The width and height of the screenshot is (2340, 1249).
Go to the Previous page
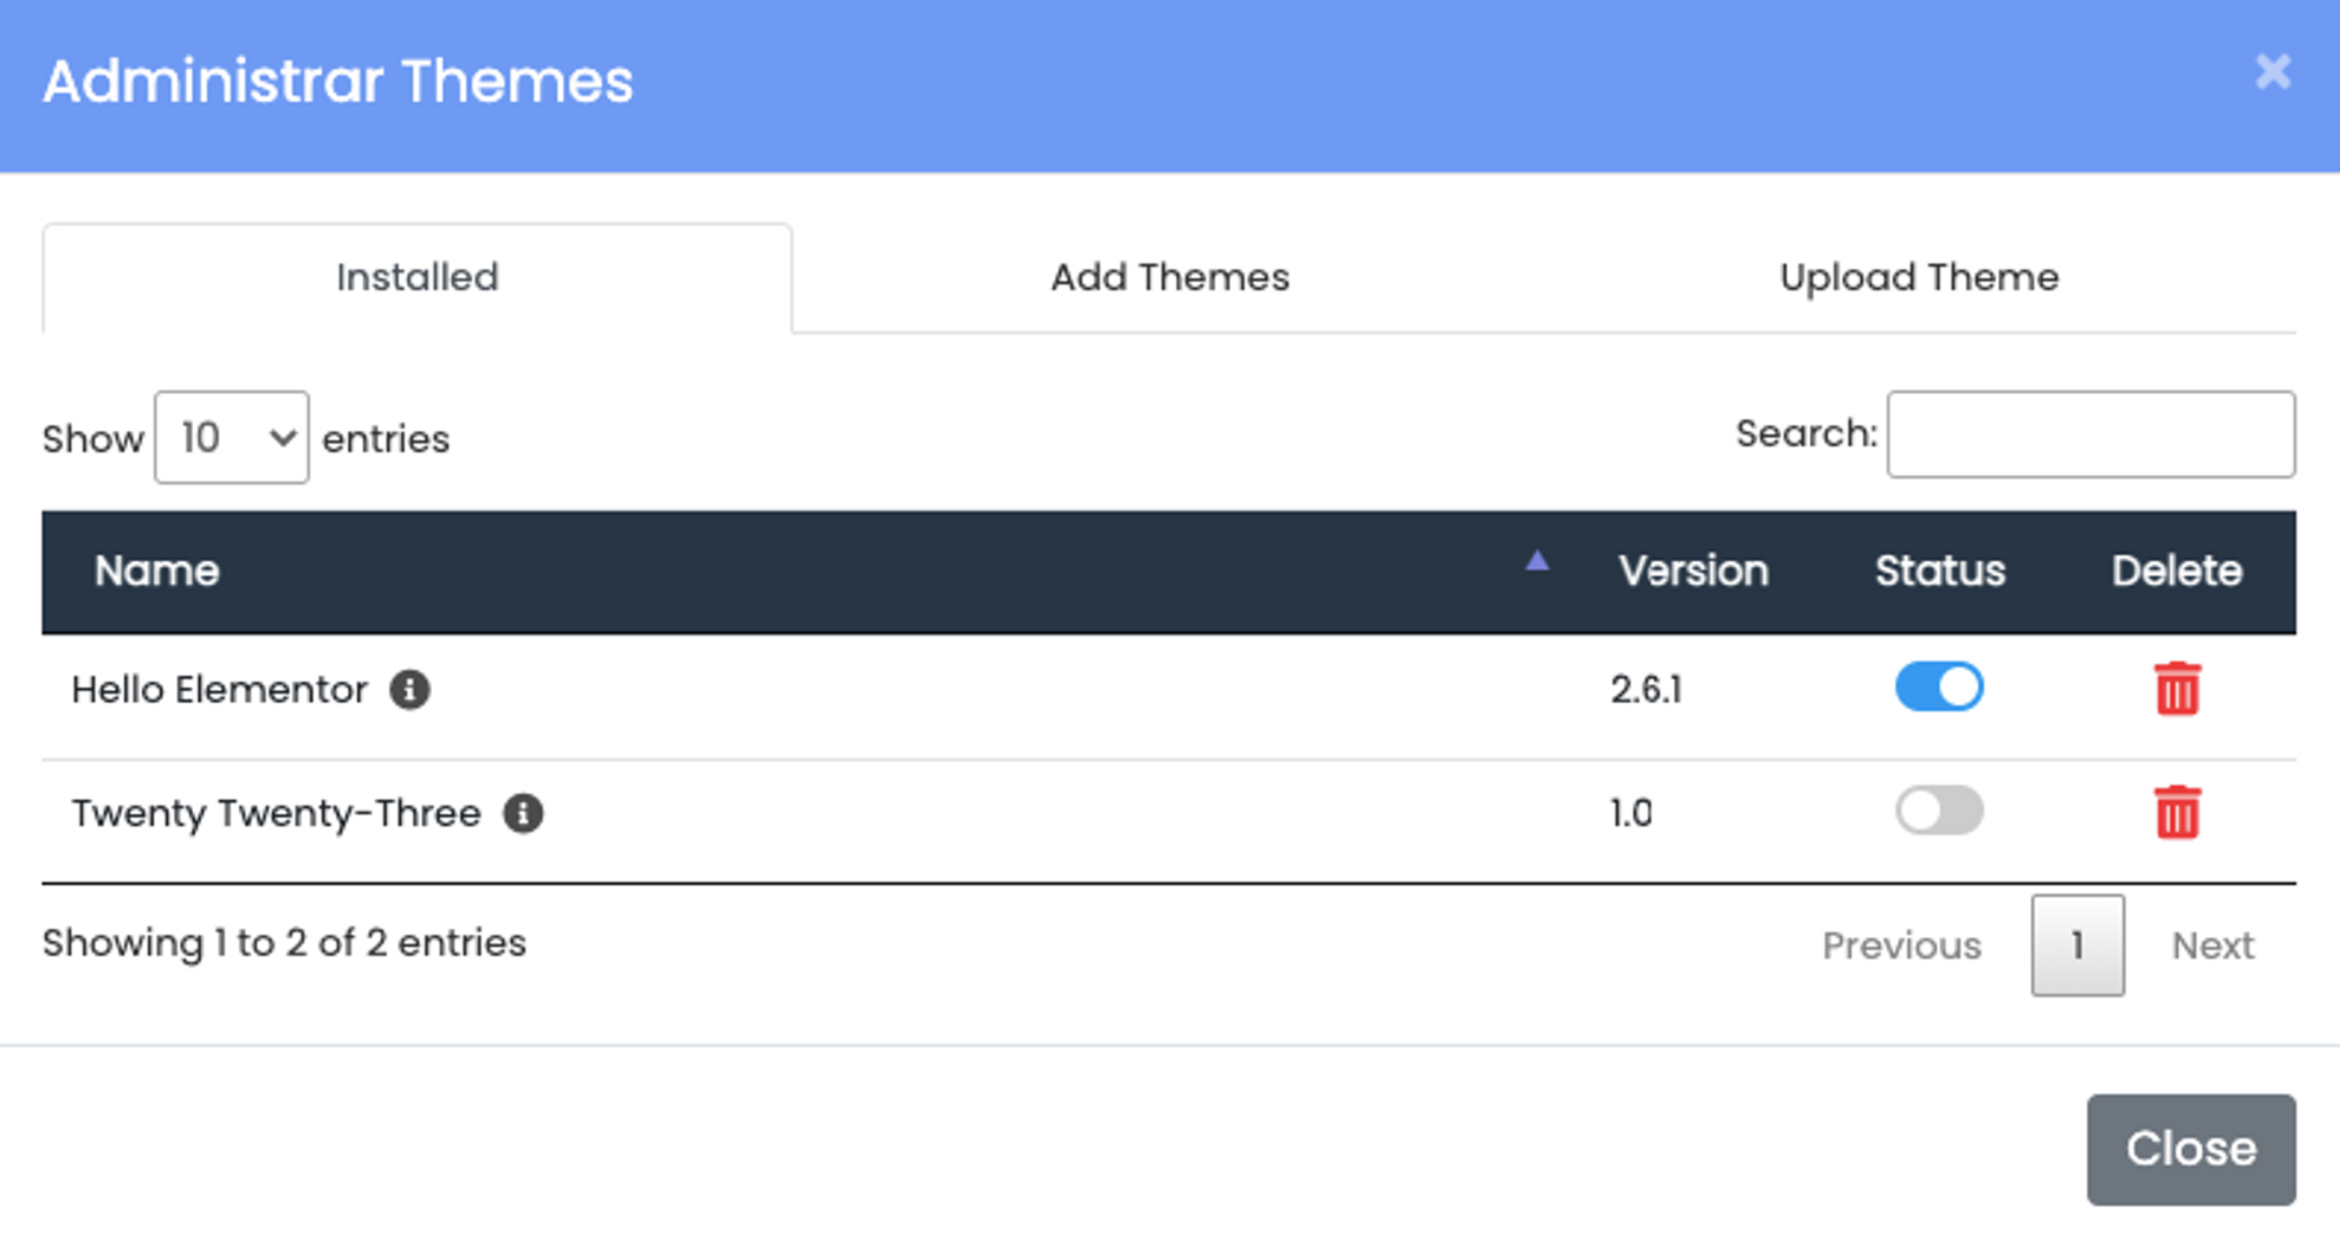click(x=1901, y=946)
